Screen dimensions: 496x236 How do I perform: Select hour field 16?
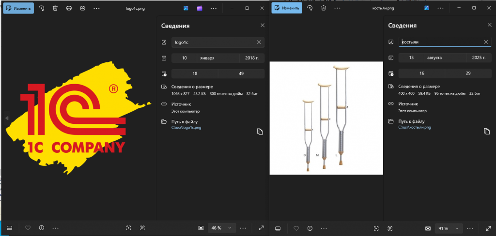pos(422,74)
